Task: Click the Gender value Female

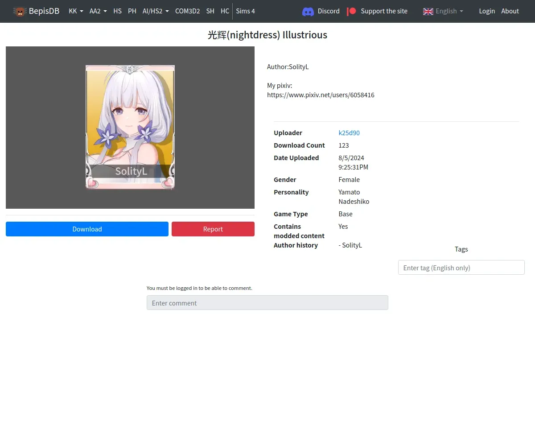Action: click(349, 180)
